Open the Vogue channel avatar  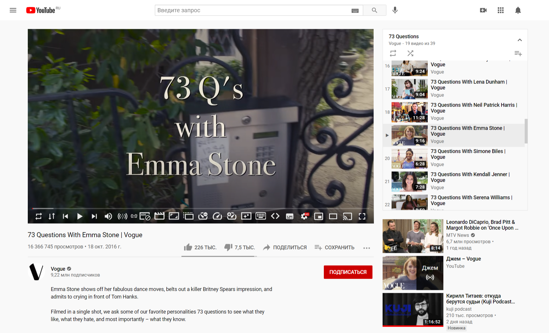[x=36, y=272]
